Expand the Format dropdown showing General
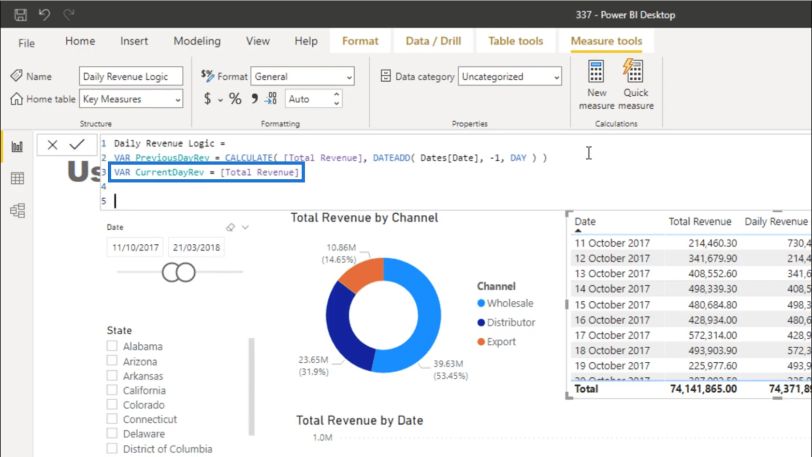 (x=302, y=76)
